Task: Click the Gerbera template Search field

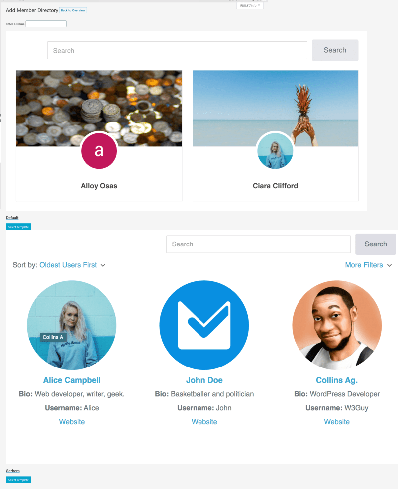Action: 258,244
